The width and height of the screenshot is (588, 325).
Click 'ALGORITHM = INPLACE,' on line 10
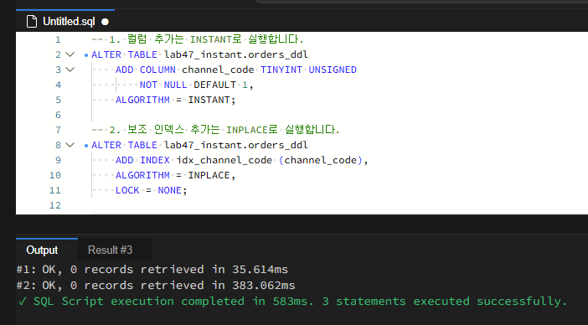(x=176, y=175)
